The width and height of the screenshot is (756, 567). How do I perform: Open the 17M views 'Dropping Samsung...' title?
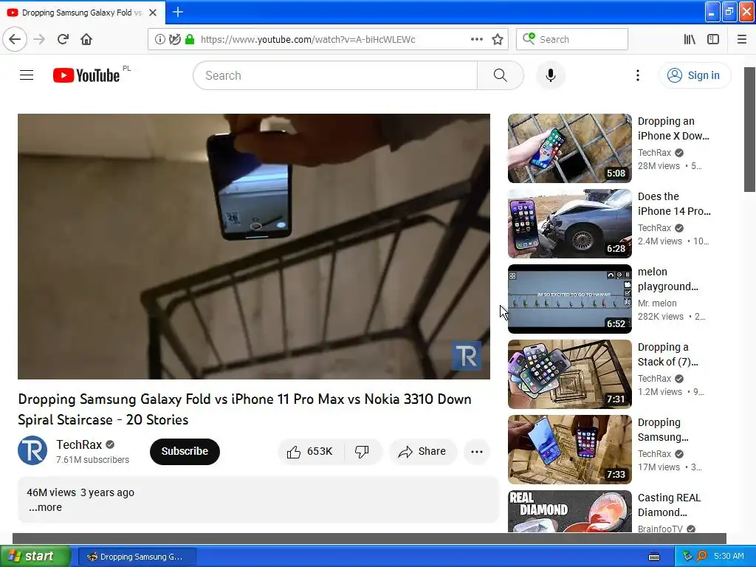(x=663, y=430)
